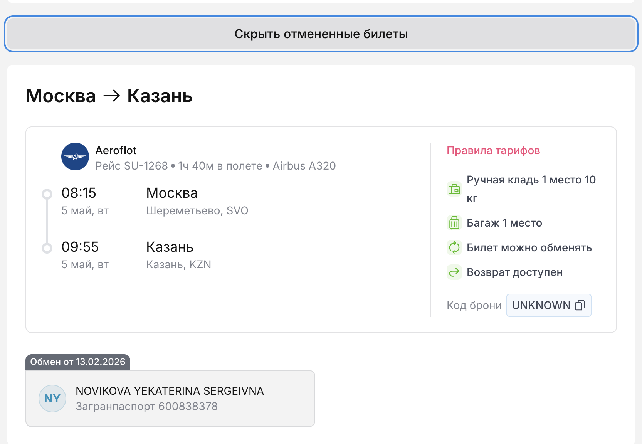Viewport: 642px width, 444px height.
Task: Copy booking code with the copy icon
Action: coord(580,305)
